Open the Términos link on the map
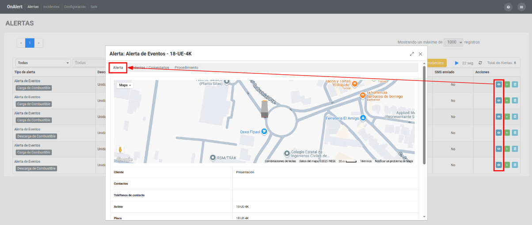The image size is (532, 225). (366, 161)
